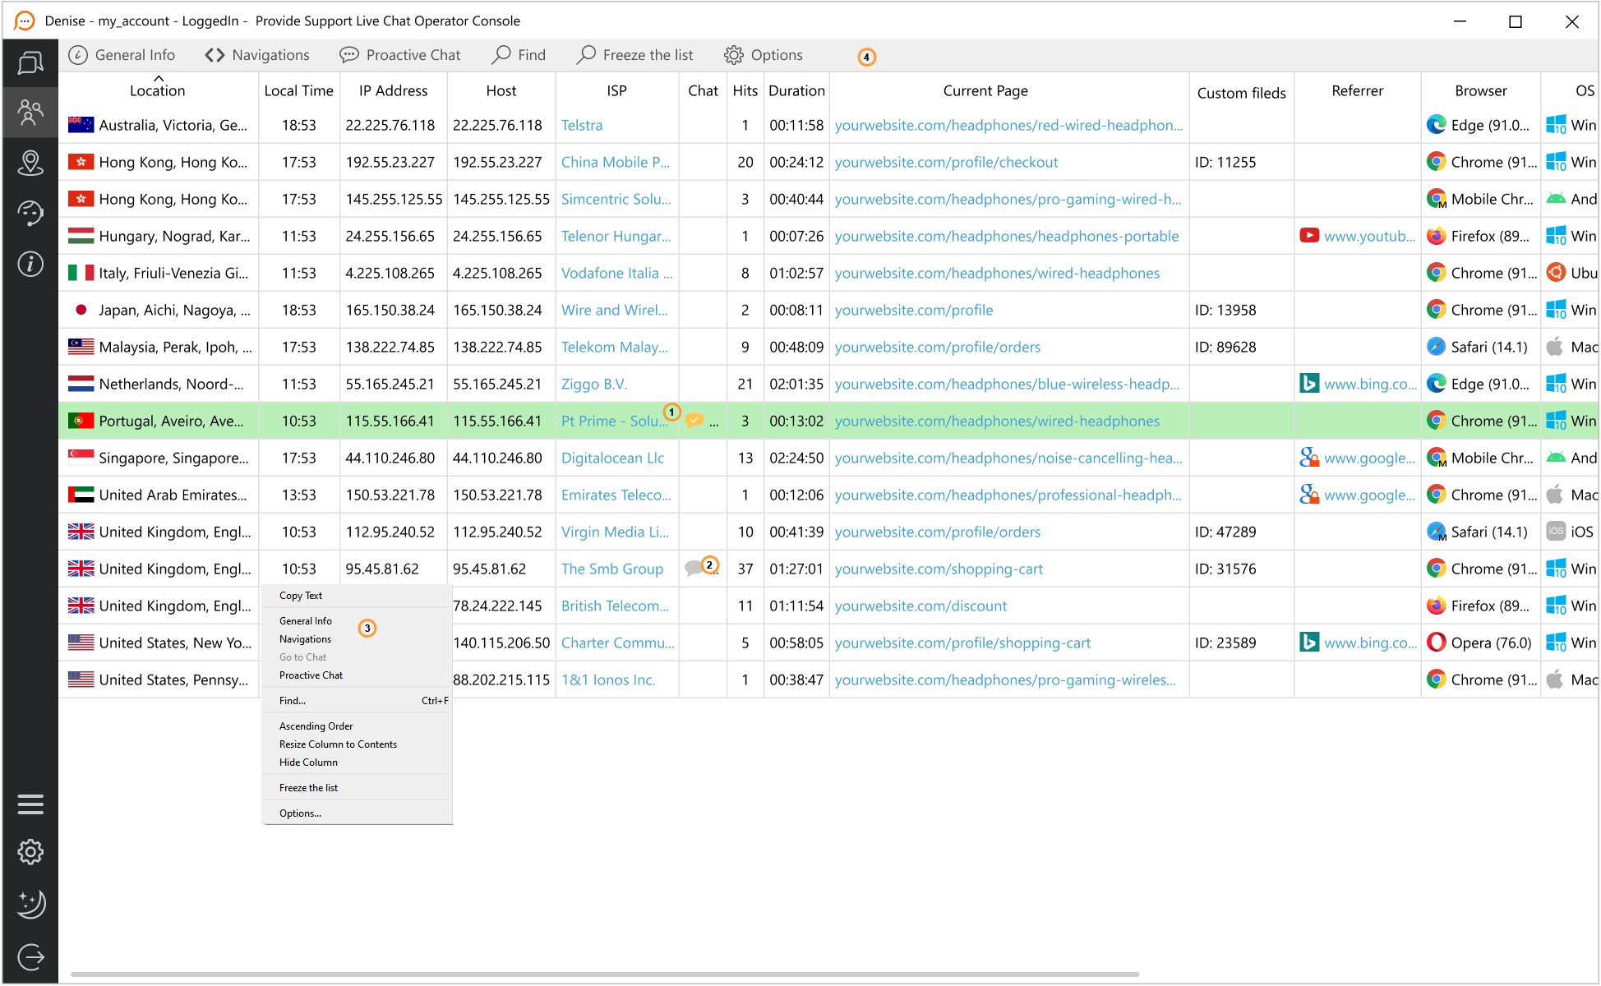
Task: Click Proactive Chat toolbar button
Action: 400,55
